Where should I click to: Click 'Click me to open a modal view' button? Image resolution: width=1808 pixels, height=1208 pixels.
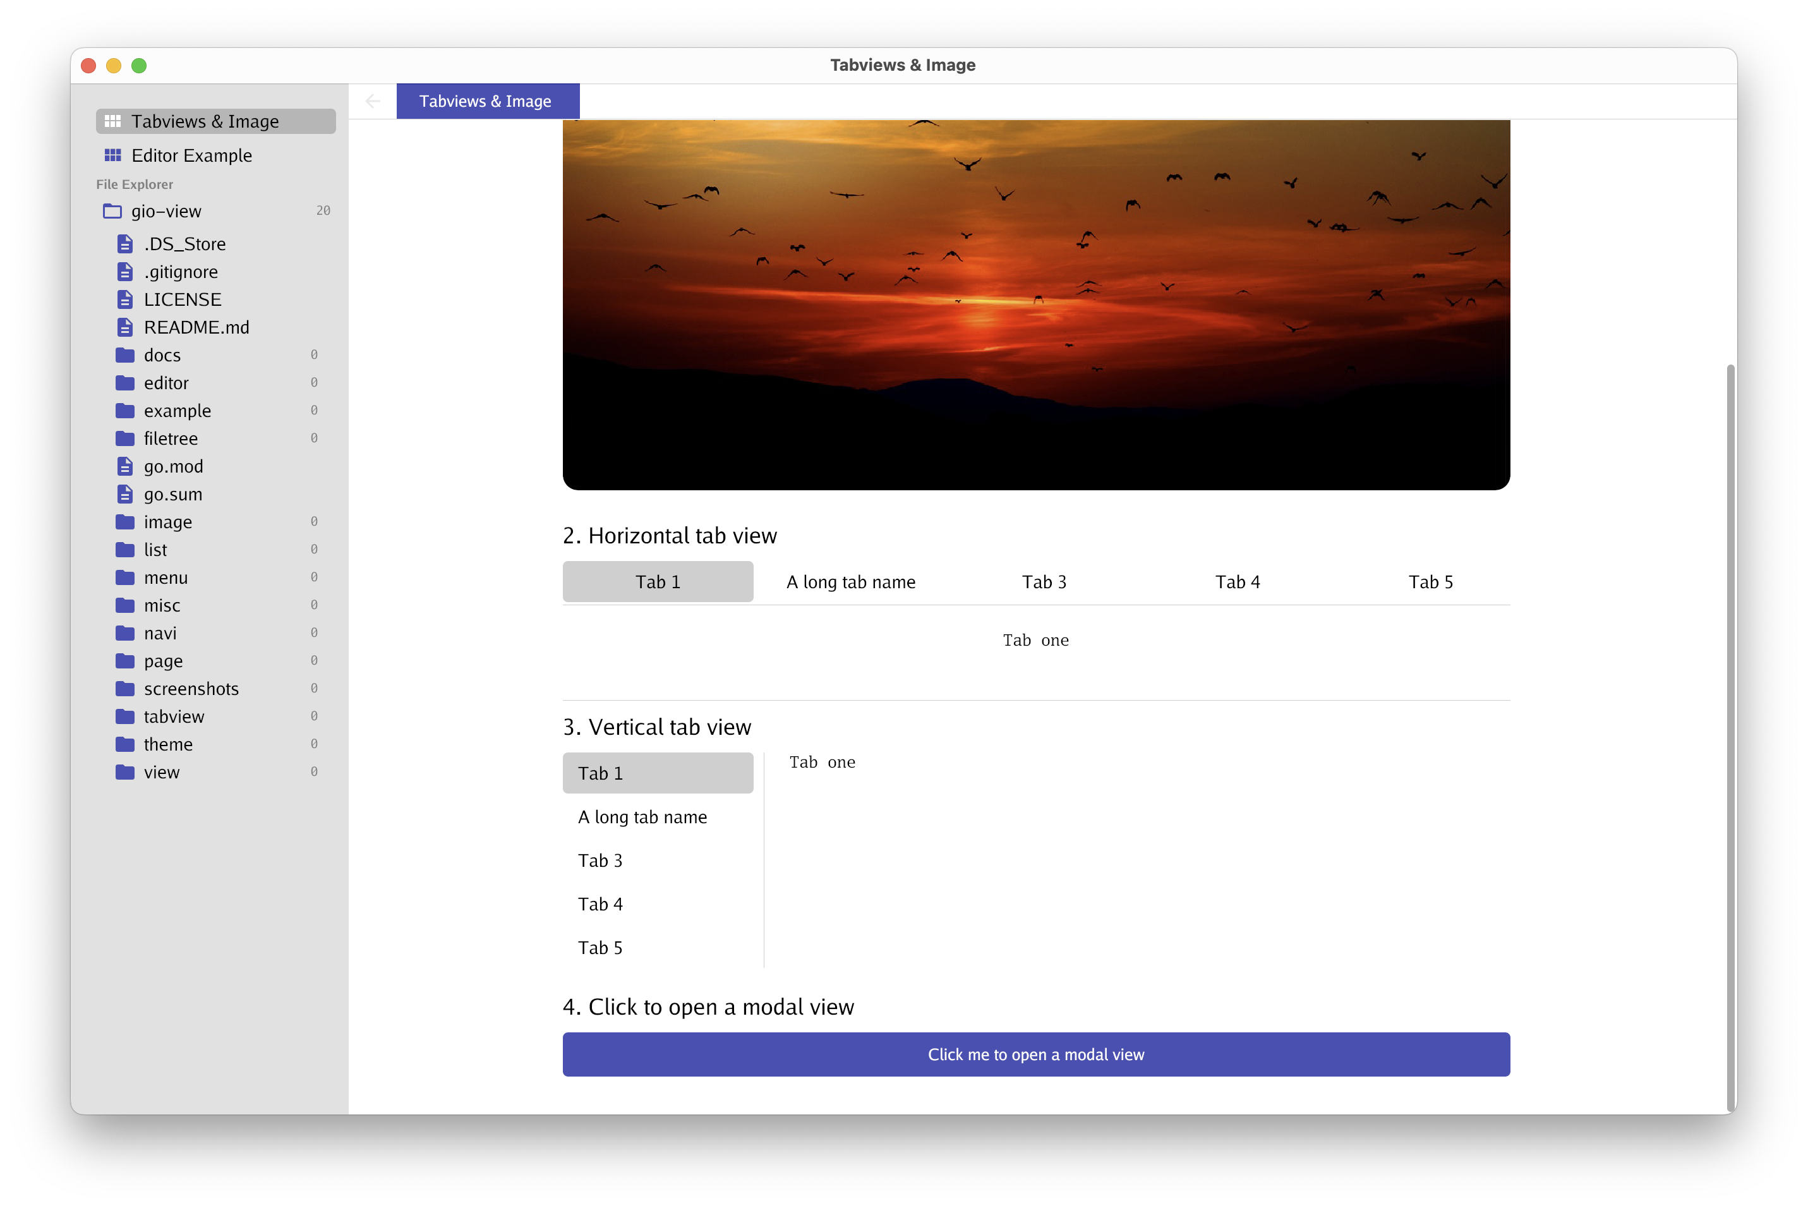click(x=1035, y=1054)
